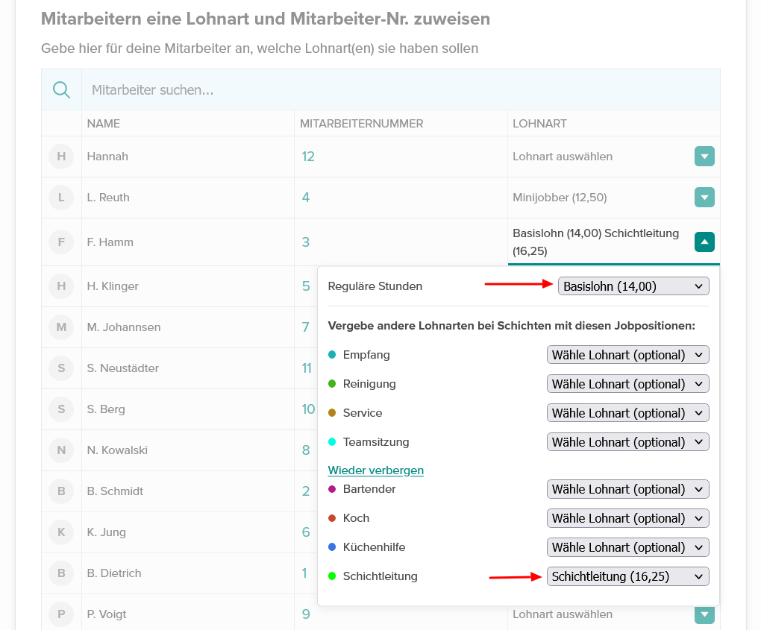Click the name F. Hamm
The image size is (761, 630).
[x=110, y=242]
